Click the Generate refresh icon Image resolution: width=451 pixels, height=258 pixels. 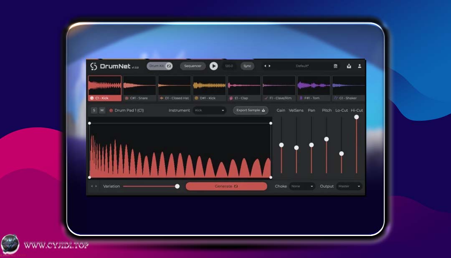(236, 186)
